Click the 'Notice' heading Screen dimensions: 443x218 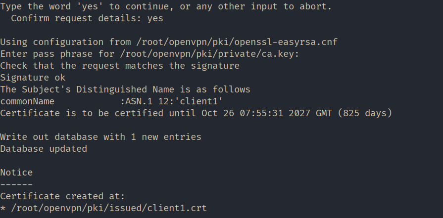pyautogui.click(x=16, y=173)
